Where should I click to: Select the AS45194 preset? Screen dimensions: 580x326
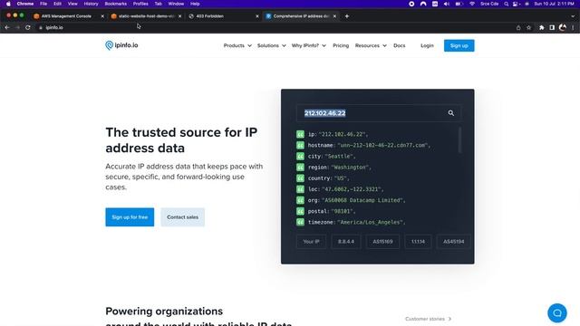pos(453,242)
